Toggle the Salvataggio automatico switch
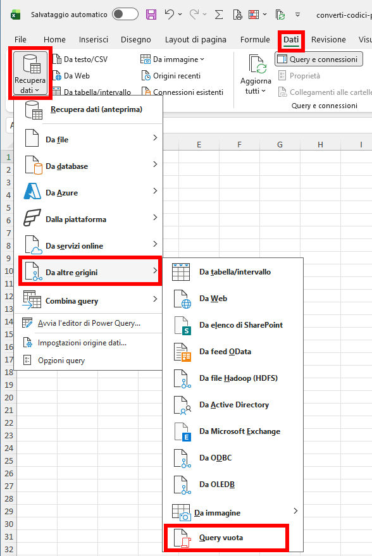The width and height of the screenshot is (372, 556). (125, 14)
